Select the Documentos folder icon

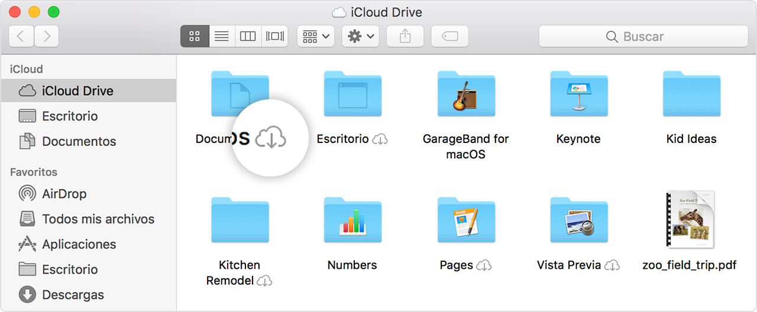[240, 93]
